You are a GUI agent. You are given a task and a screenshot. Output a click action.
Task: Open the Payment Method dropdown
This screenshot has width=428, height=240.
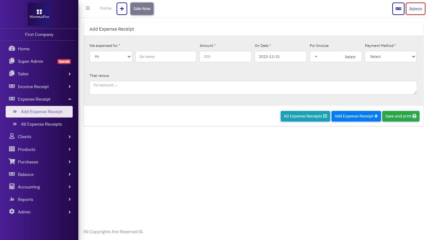pyautogui.click(x=391, y=57)
